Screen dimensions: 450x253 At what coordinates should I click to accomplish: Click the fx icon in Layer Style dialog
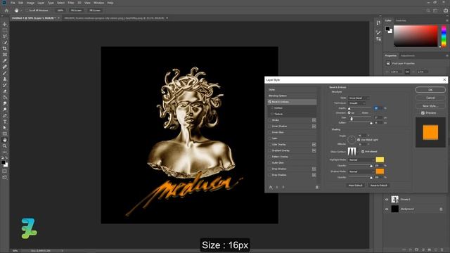pos(271,187)
